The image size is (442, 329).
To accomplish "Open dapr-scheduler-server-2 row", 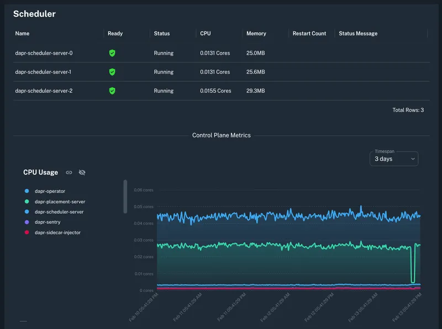I will [x=44, y=91].
